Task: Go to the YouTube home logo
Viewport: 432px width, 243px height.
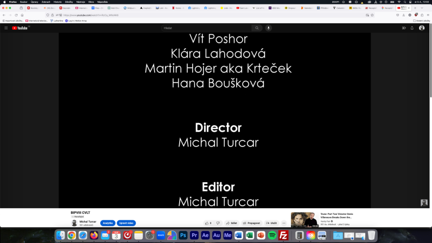Action: pyautogui.click(x=20, y=28)
